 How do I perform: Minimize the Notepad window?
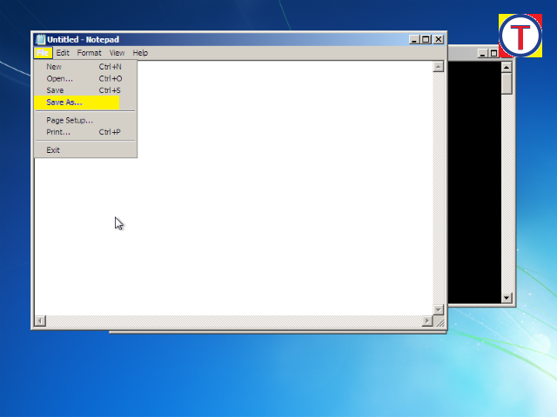click(x=414, y=39)
